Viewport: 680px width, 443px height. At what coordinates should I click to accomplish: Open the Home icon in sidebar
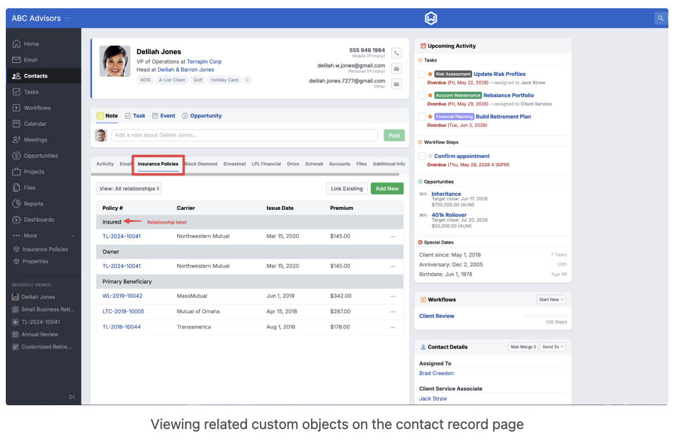[x=16, y=44]
